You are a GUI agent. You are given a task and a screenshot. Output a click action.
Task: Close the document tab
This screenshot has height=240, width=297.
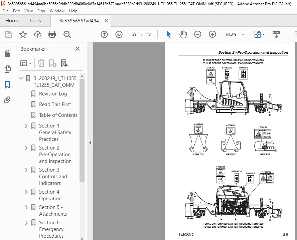[x=107, y=20]
